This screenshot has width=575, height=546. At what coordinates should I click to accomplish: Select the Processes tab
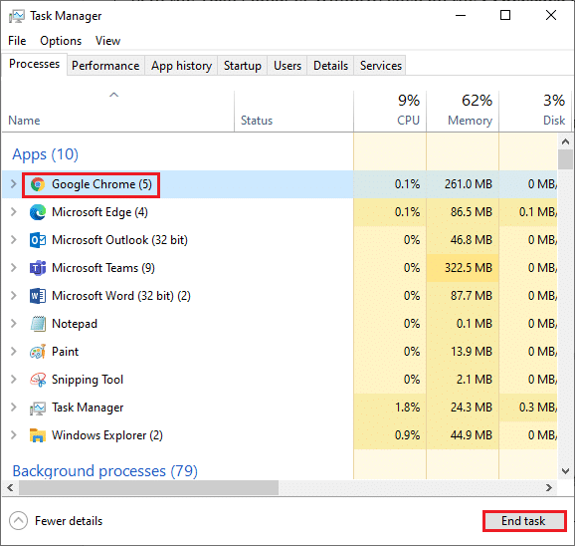tap(34, 64)
